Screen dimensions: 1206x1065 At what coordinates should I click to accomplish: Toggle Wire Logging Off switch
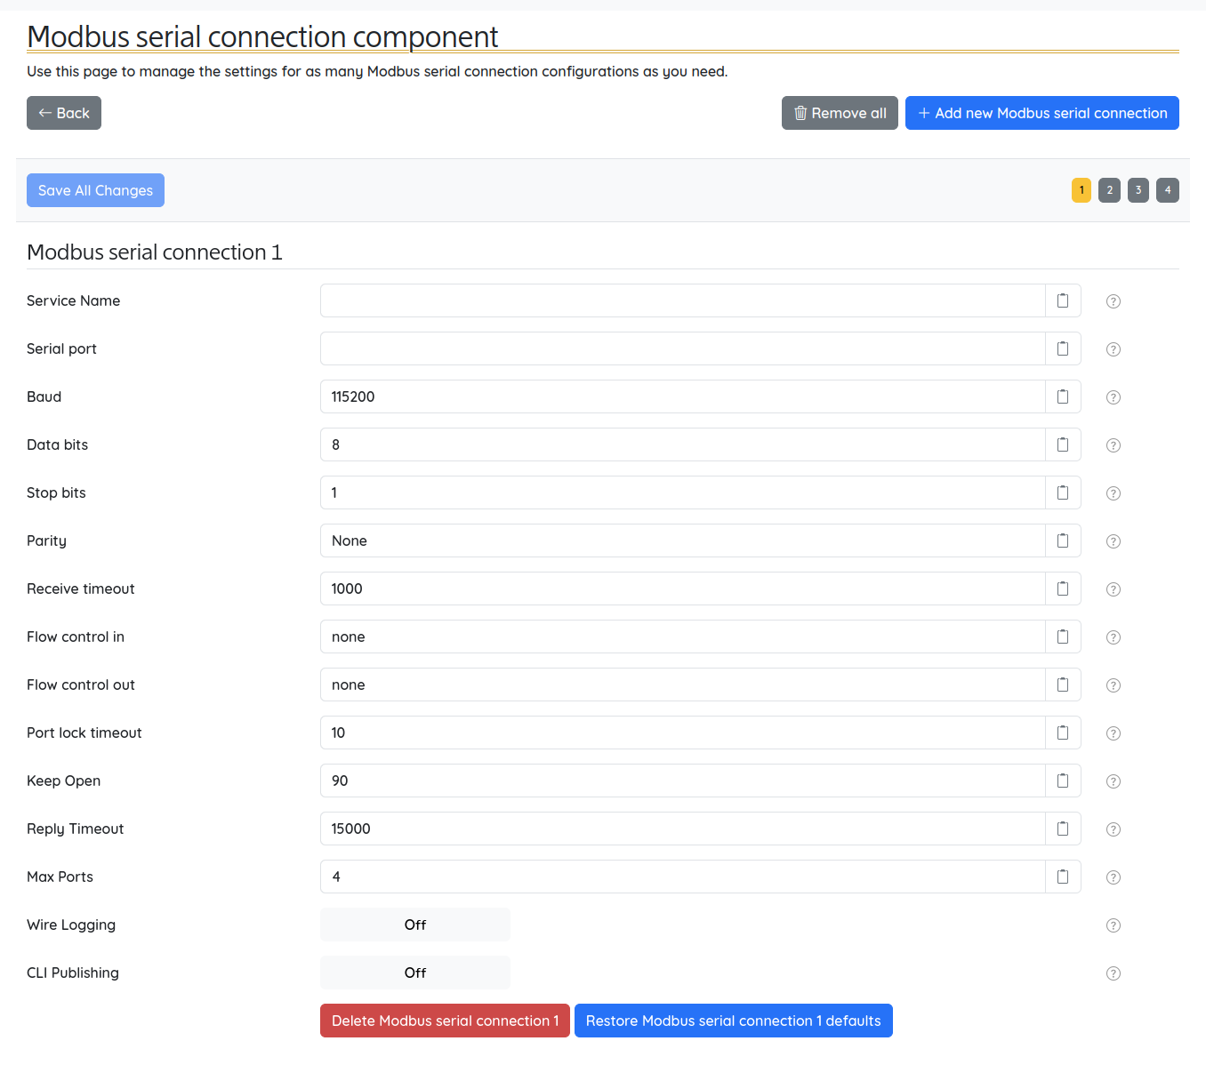pos(415,925)
